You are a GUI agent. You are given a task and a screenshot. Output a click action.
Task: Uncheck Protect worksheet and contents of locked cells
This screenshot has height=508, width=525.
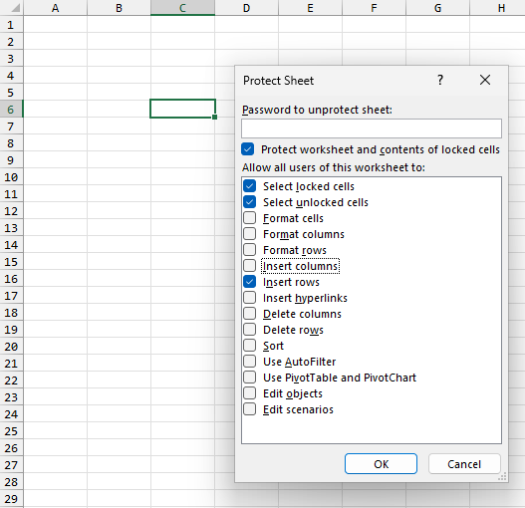click(248, 149)
